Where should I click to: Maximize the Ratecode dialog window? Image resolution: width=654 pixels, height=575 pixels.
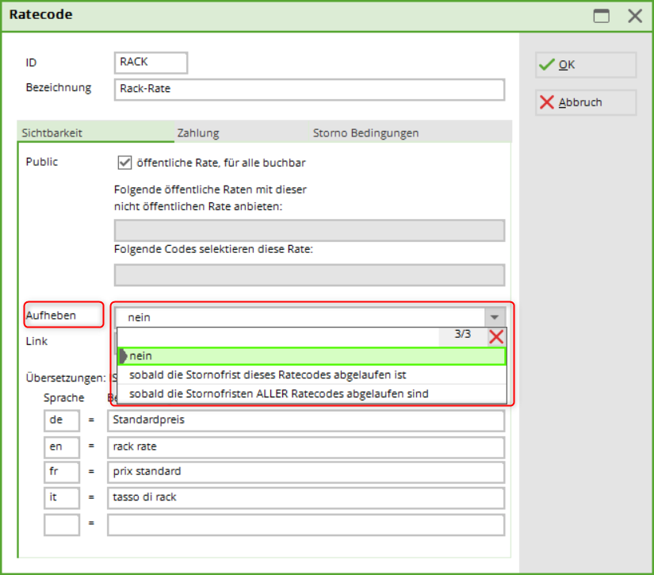pyautogui.click(x=602, y=16)
